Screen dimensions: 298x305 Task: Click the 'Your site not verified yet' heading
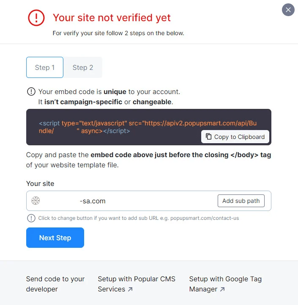pos(112,17)
